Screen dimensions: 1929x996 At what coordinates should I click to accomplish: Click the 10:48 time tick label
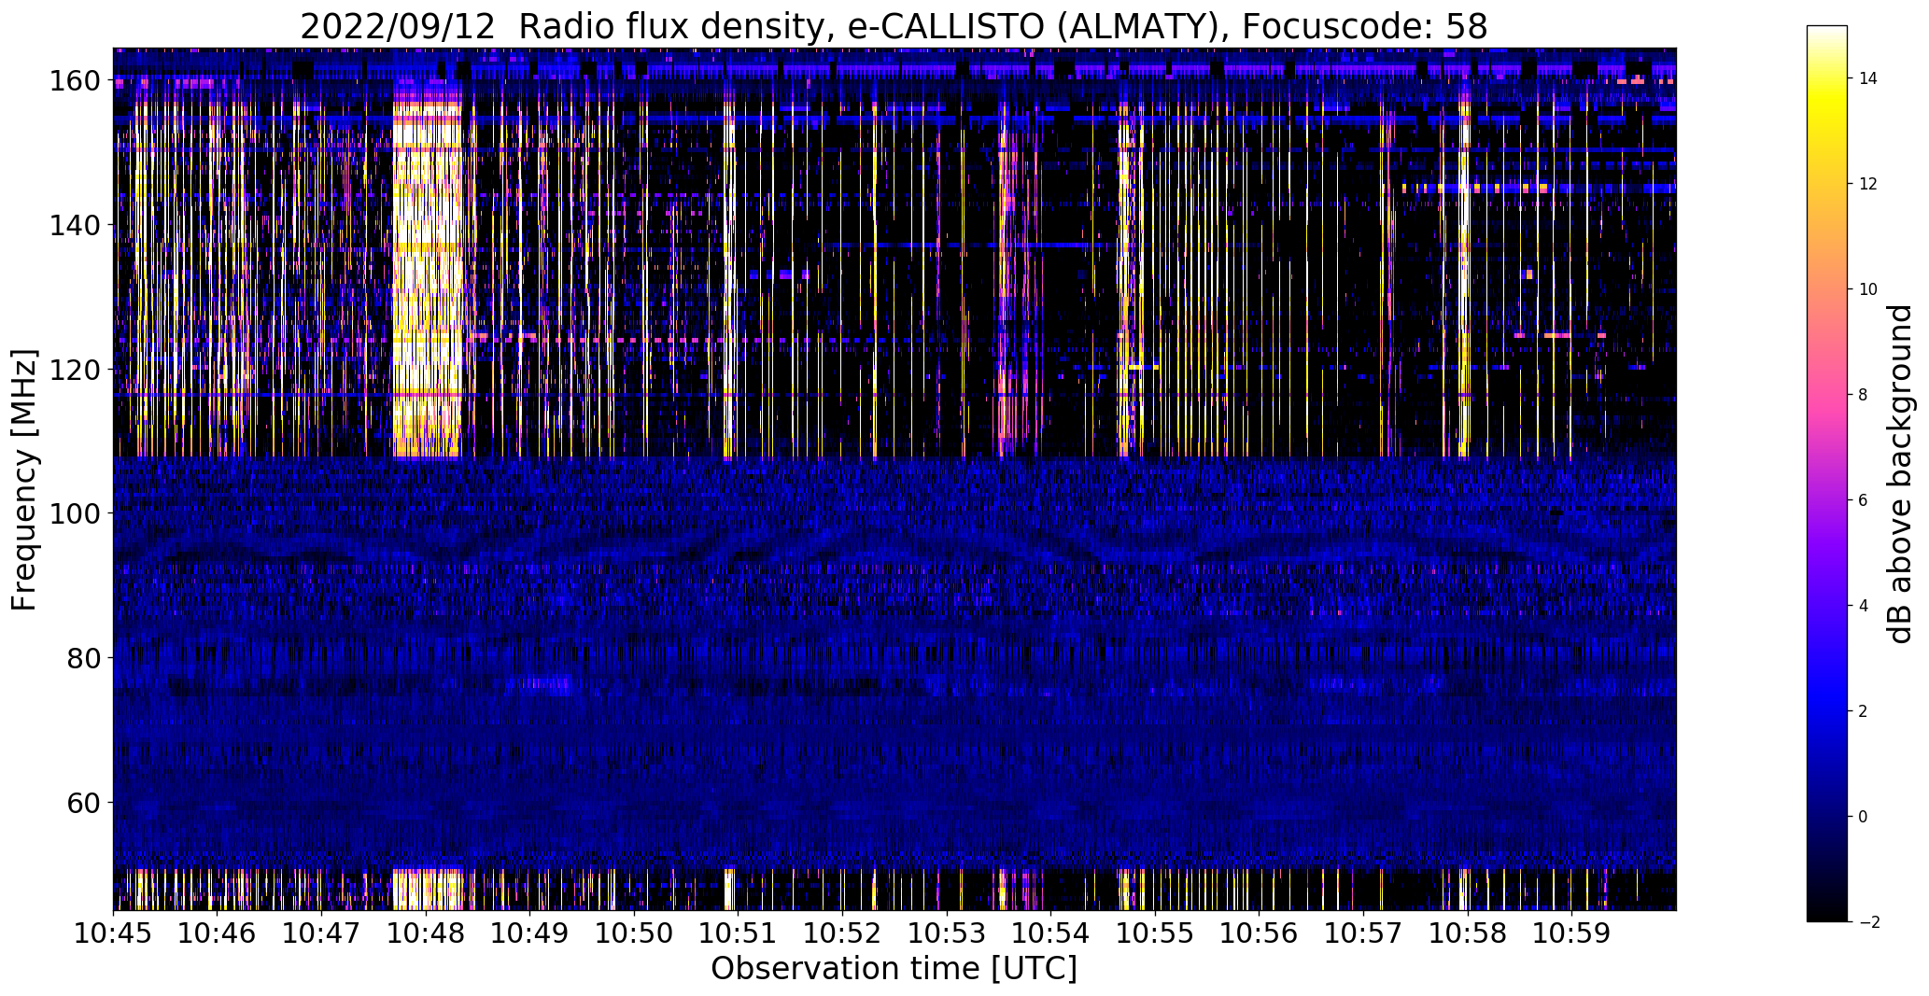click(426, 933)
